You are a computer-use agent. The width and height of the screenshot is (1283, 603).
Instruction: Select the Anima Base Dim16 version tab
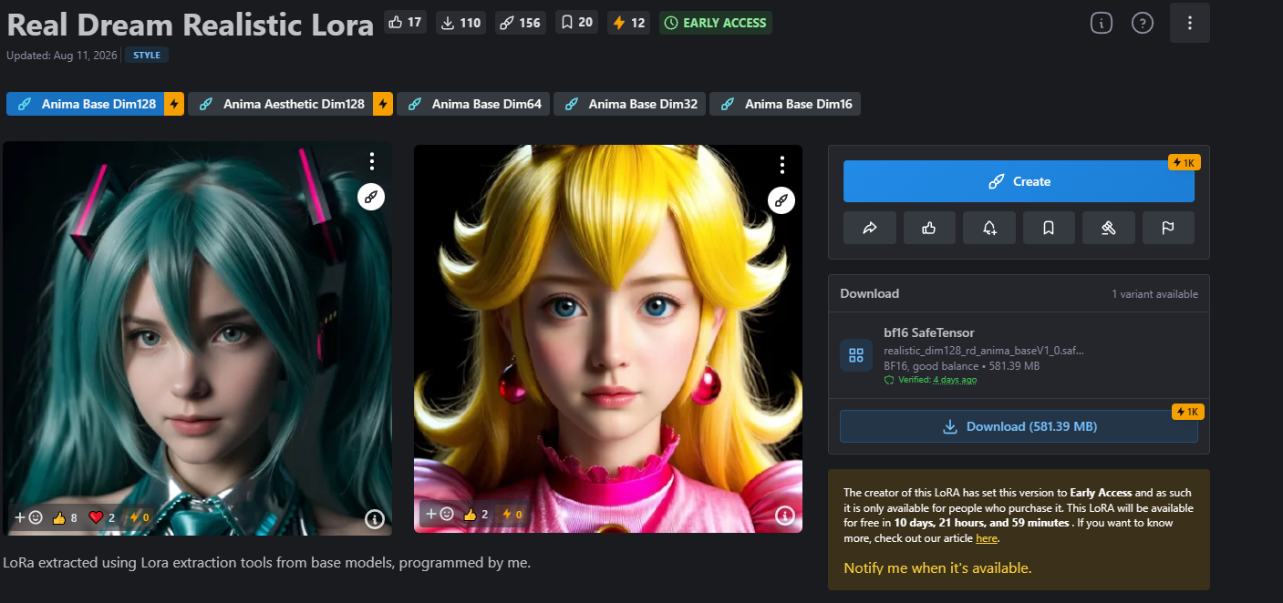point(785,104)
